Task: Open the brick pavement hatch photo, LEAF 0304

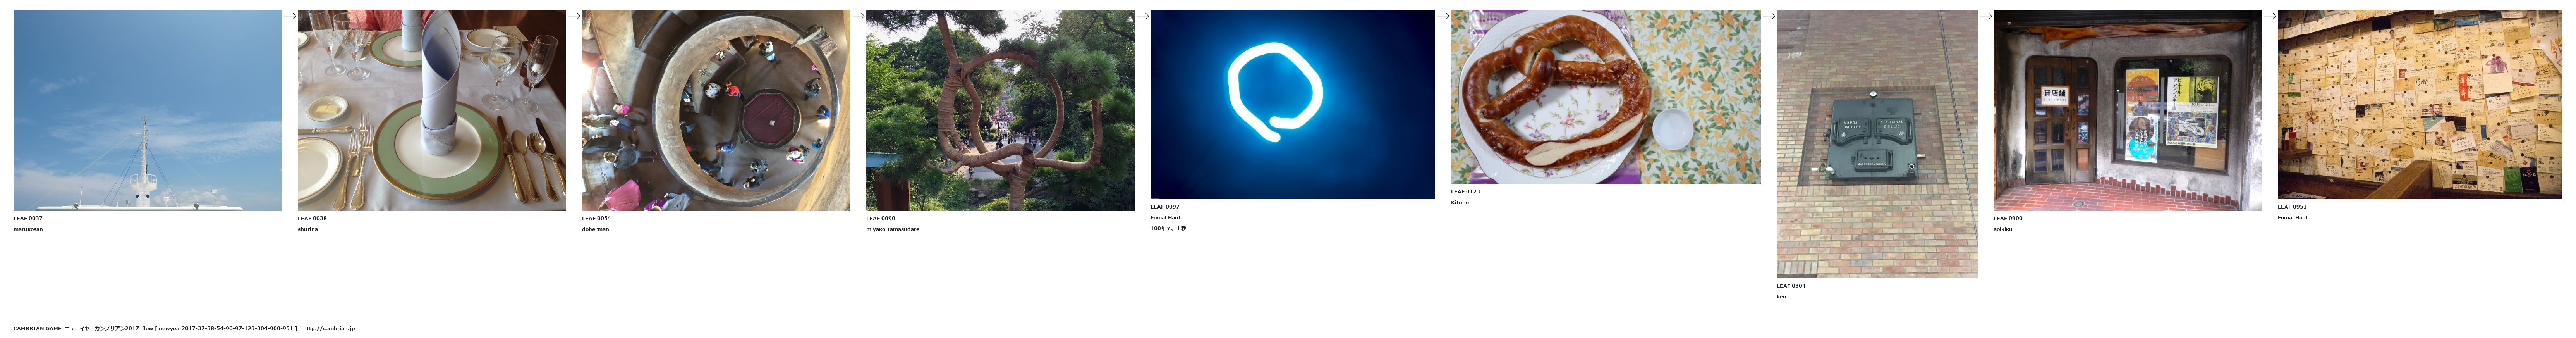Action: [x=1877, y=144]
